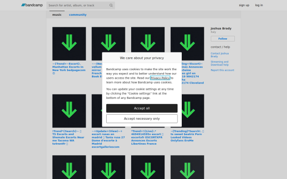Open the Privacy Policy link
The height and width of the screenshot is (179, 287).
160,78
